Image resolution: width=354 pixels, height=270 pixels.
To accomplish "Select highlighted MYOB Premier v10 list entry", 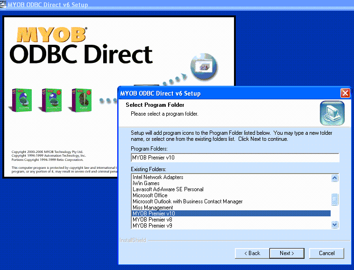I will tap(231, 214).
